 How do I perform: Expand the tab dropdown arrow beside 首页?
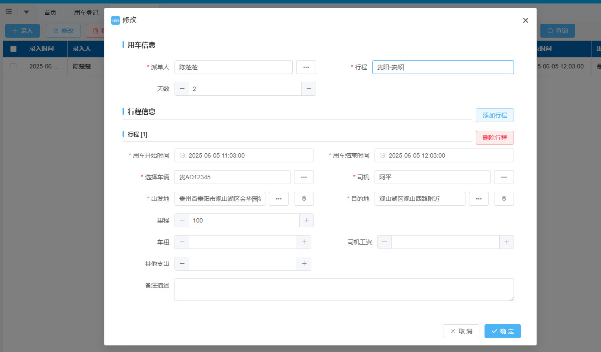(26, 12)
